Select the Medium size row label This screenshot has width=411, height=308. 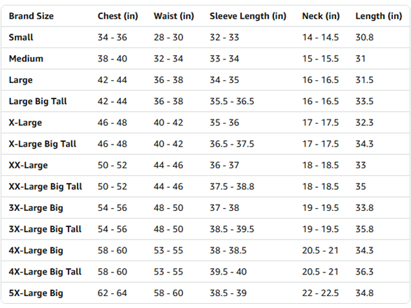tap(26, 59)
